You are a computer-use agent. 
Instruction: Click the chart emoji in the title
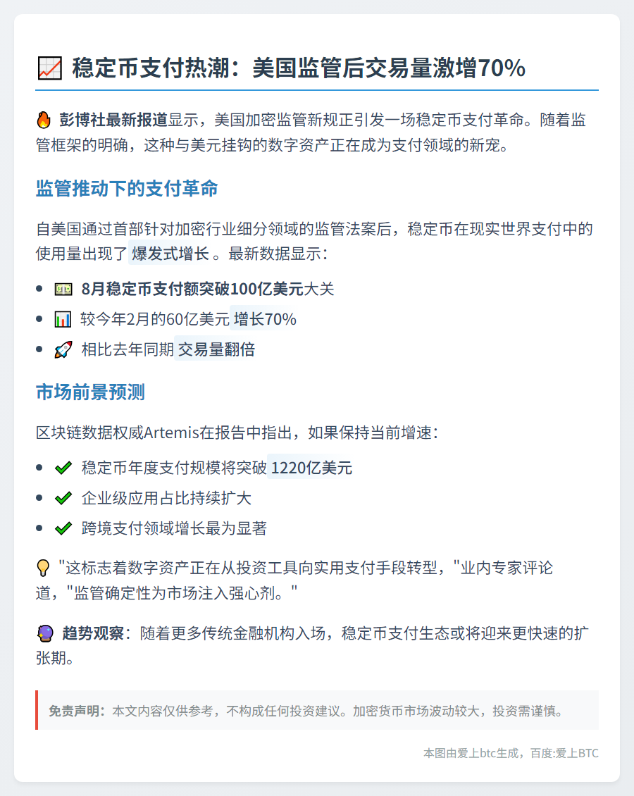[49, 68]
